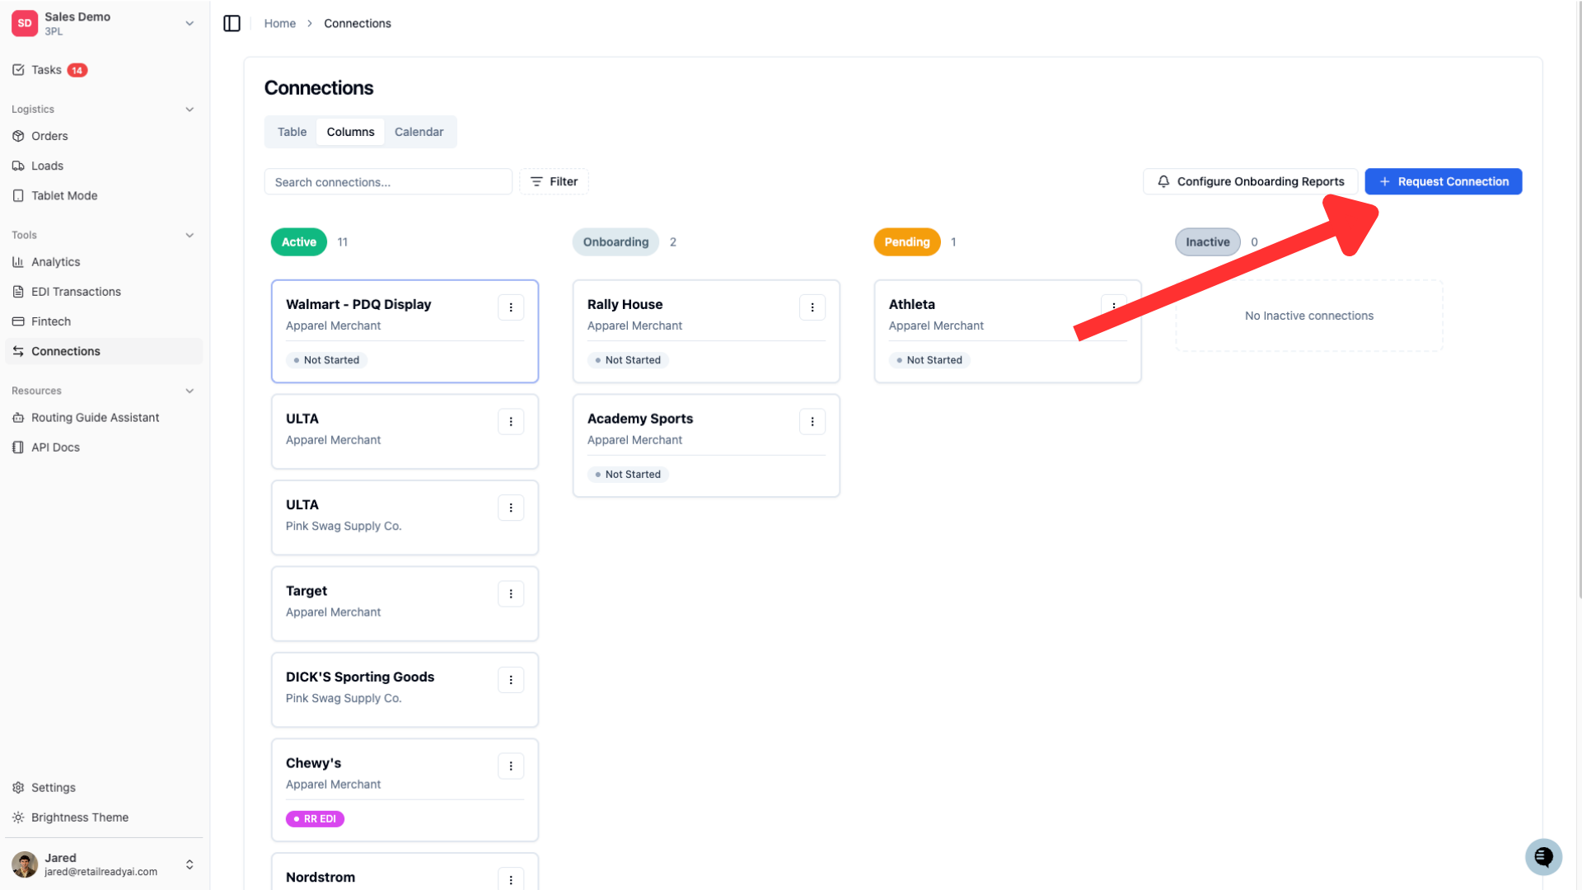Screen dimensions: 1582x890
Task: Open the Walmart - PDQ Display options menu
Action: tap(511, 307)
